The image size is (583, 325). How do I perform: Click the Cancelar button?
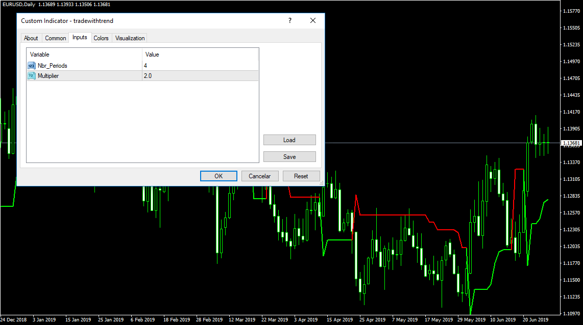click(x=260, y=176)
